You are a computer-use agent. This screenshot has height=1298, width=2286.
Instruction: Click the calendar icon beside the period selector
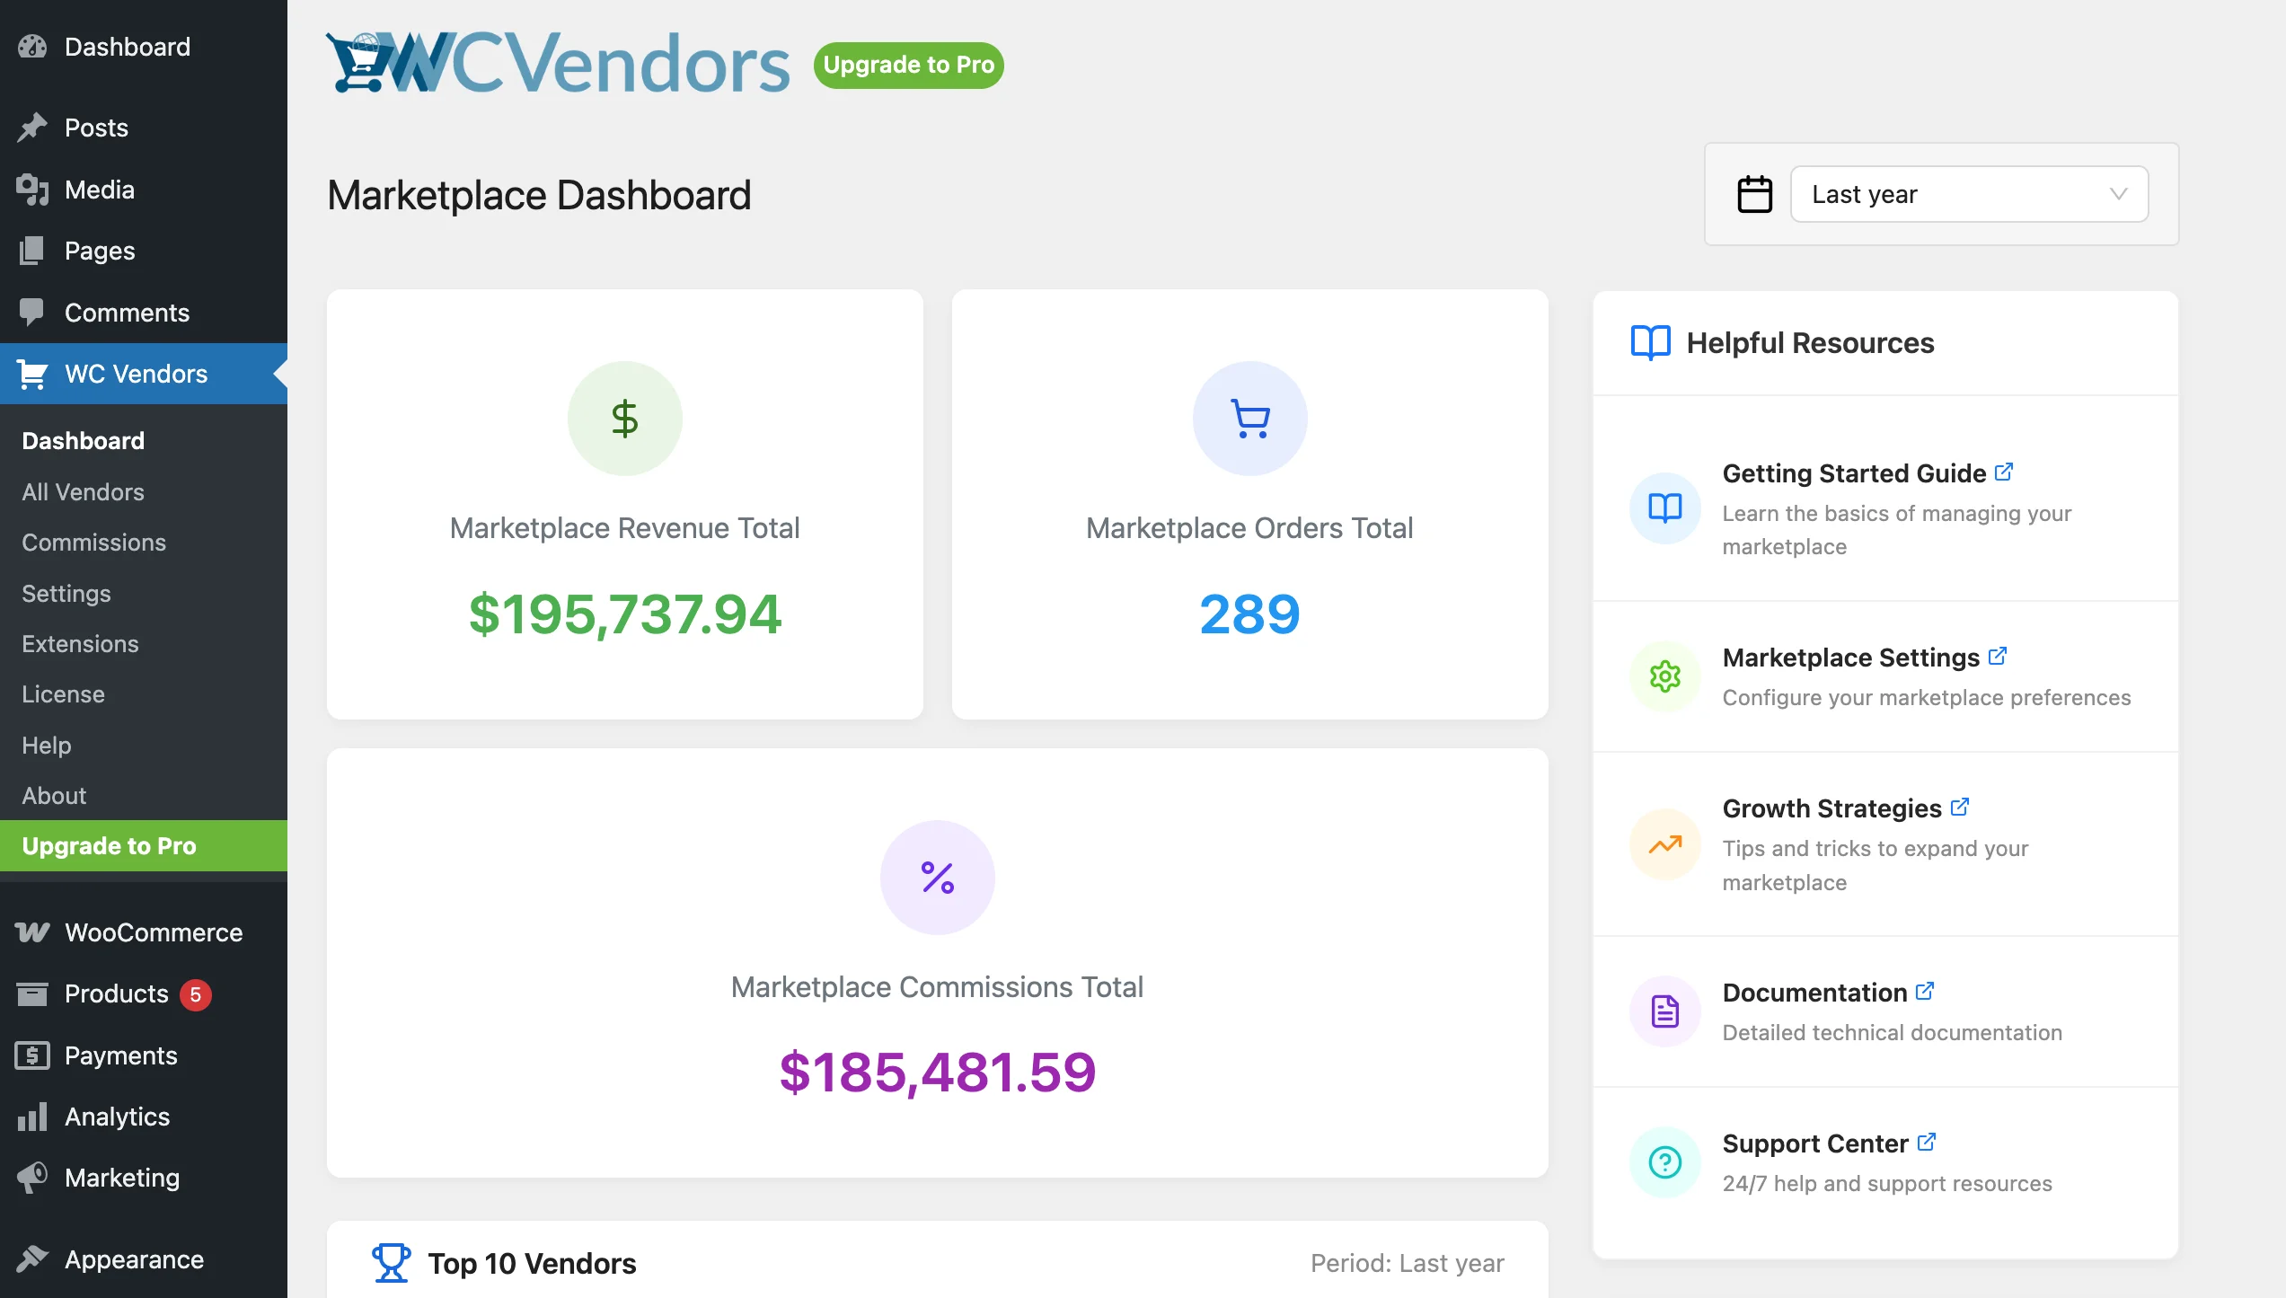coord(1754,194)
